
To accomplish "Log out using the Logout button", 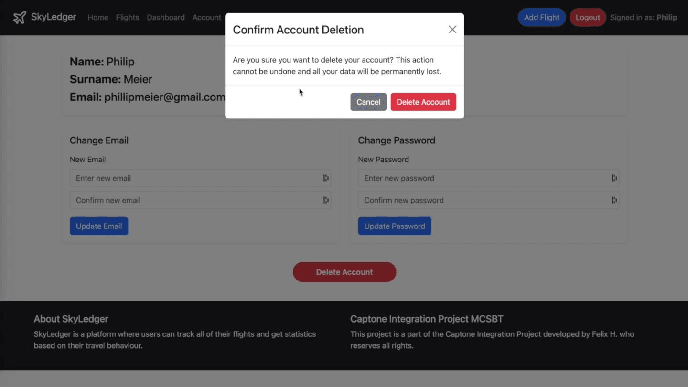I will click(587, 18).
